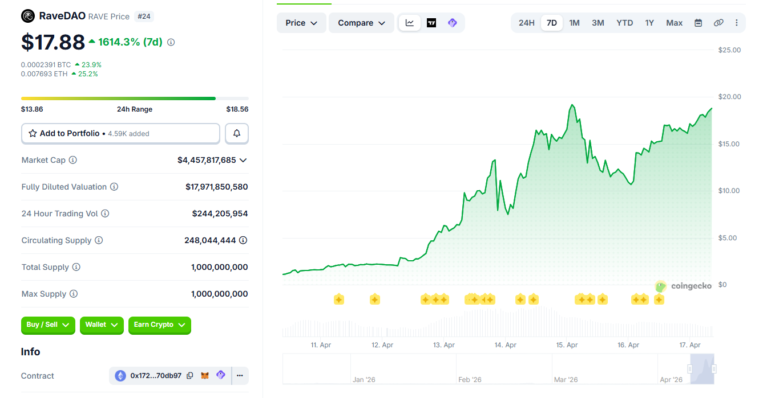Select the line chart icon

coord(410,23)
